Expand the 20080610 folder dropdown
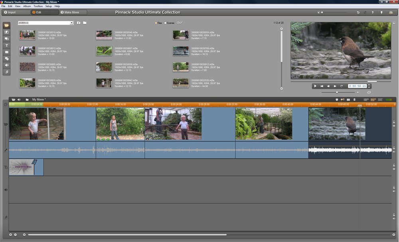Image resolution: width=399 pixels, height=242 pixels. click(71, 23)
